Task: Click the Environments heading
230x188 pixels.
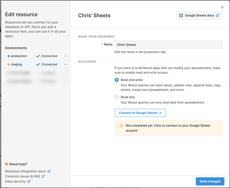Action: click(16, 48)
